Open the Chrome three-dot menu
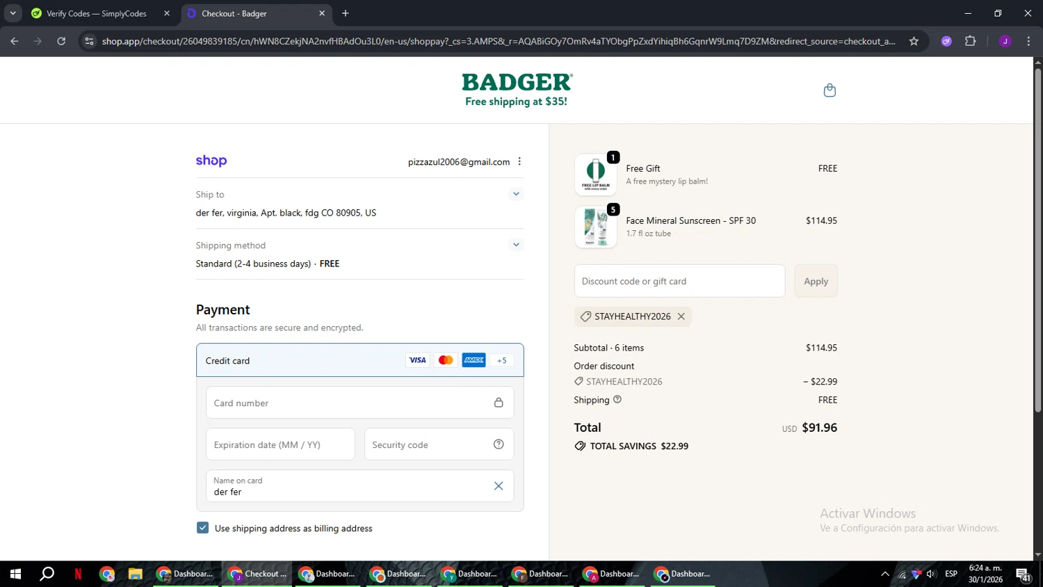 click(1028, 41)
